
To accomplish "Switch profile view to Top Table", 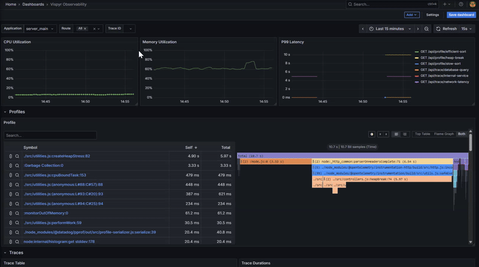I will point(422,134).
